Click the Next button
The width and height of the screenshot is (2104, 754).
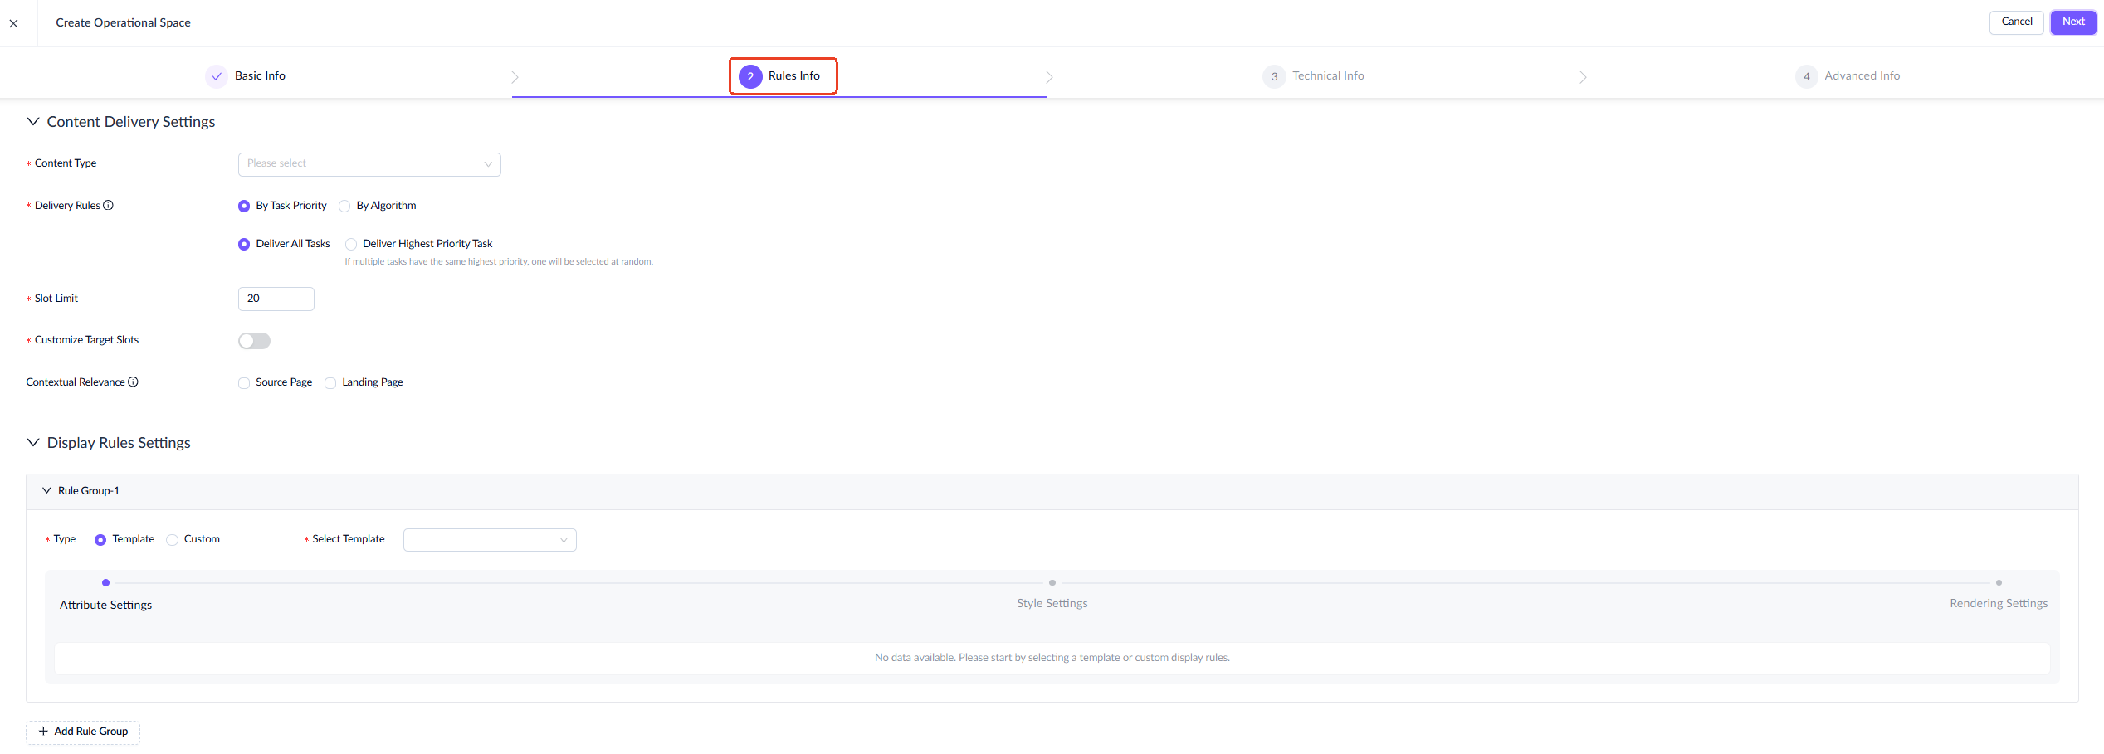2073,22
